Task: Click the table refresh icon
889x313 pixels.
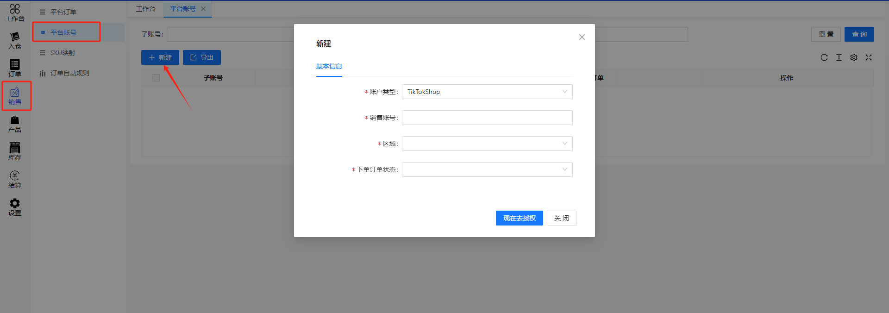Action: (x=824, y=57)
